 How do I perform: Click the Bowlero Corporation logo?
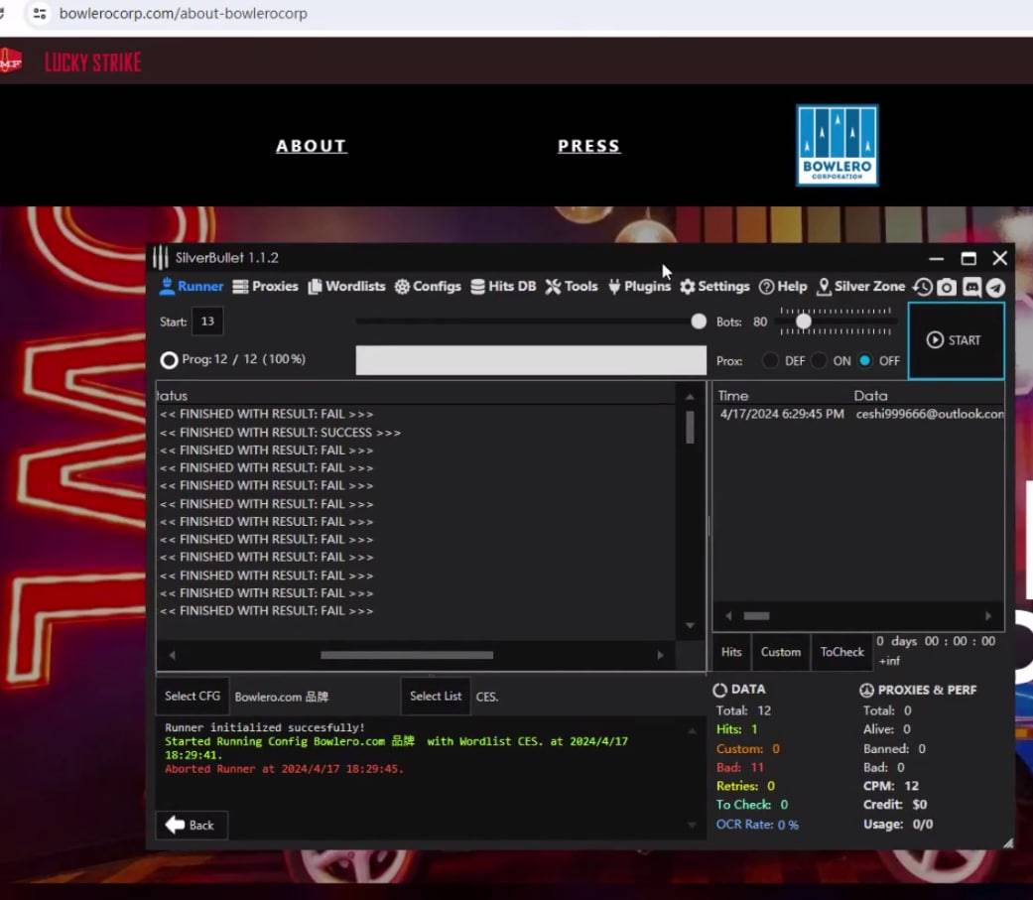(x=837, y=146)
